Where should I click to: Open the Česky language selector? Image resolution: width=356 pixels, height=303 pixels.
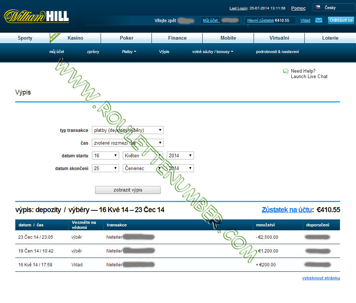click(334, 8)
